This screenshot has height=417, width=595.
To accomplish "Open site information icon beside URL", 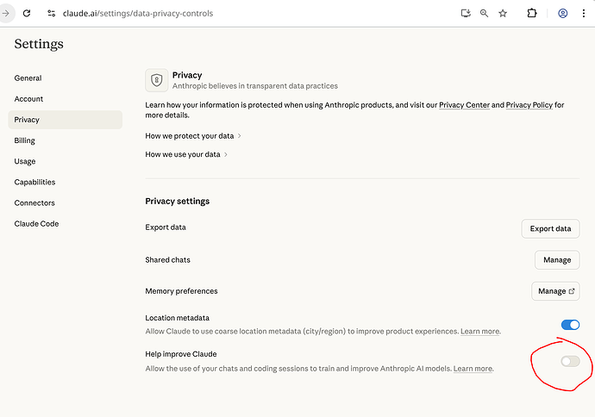I will tap(52, 14).
